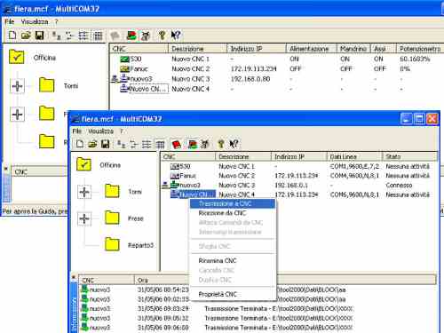444x333 pixels.
Task: Click Ora column header in log panel
Action: click(162, 280)
